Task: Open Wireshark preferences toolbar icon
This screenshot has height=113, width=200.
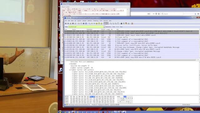Action: (x=128, y=24)
